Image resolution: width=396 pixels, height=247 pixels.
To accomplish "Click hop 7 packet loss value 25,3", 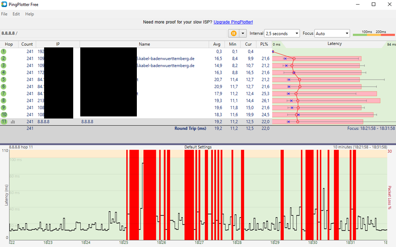I will (265, 94).
